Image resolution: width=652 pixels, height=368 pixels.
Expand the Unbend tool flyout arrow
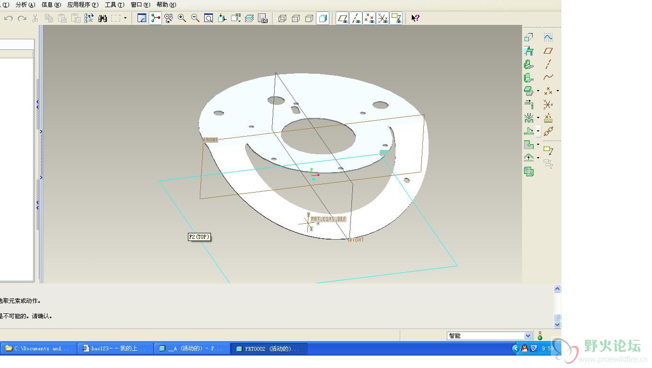[x=538, y=131]
